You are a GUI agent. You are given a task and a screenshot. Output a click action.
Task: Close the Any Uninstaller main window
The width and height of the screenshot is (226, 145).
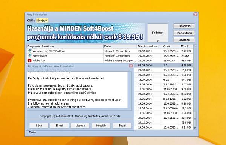pyautogui.click(x=195, y=14)
